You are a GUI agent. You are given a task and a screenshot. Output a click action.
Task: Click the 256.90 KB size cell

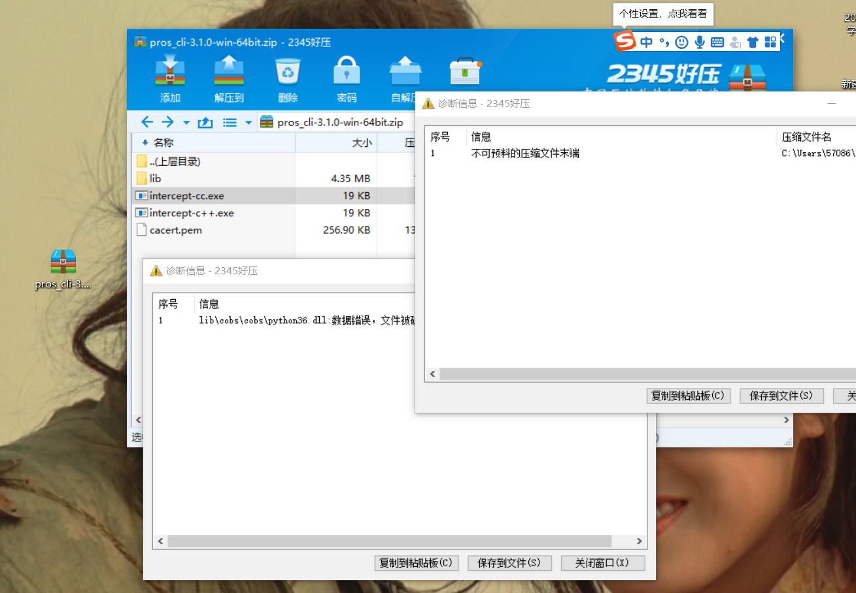pos(347,230)
